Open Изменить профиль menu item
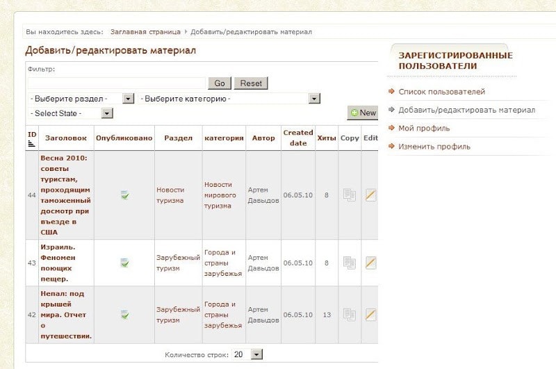 point(434,147)
